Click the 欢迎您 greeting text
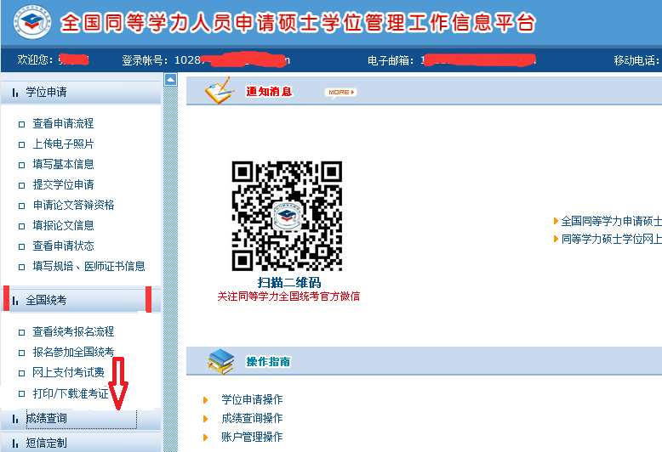The image size is (662, 452). (x=35, y=59)
